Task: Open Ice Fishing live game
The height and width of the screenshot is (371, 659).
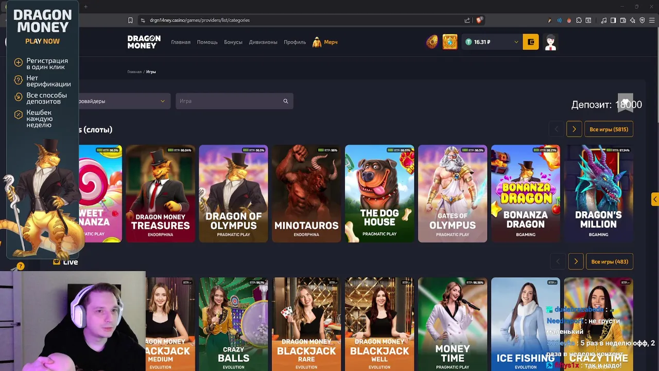Action: 526,324
